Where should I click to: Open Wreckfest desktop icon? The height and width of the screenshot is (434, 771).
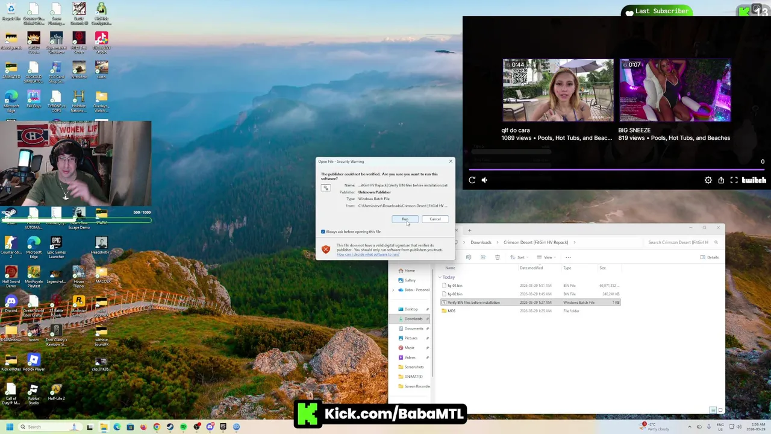tap(79, 69)
